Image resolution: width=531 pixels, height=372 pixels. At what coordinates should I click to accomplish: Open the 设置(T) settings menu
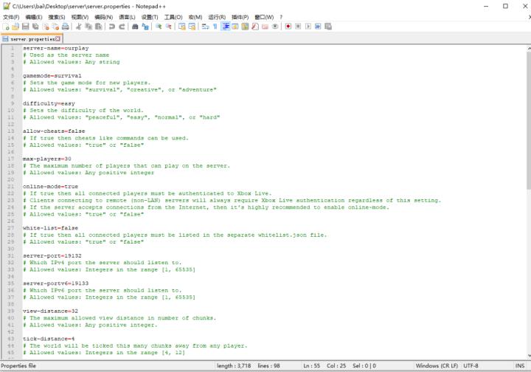tap(150, 17)
